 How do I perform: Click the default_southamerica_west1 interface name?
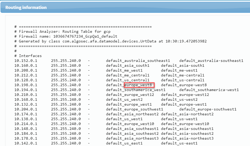[x=136, y=90]
